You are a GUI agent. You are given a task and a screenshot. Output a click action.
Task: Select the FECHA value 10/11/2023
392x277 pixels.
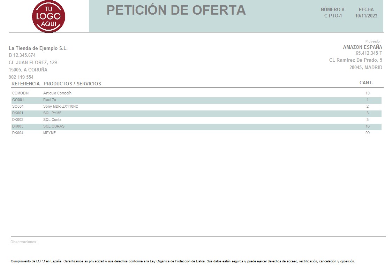click(365, 16)
